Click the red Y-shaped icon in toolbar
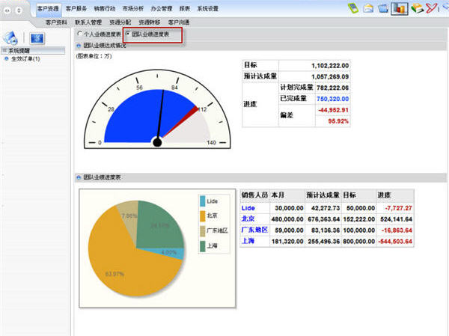The image size is (449, 336). (431, 8)
